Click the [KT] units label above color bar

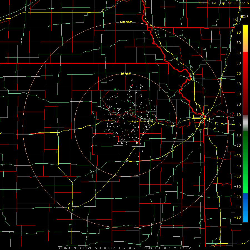[237, 19]
